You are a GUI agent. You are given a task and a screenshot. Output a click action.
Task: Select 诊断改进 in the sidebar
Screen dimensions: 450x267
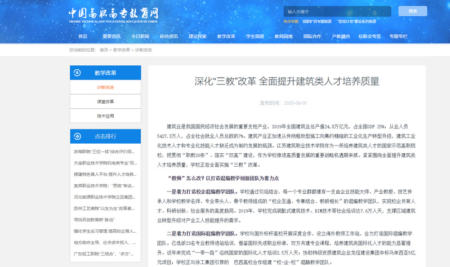coord(105,87)
